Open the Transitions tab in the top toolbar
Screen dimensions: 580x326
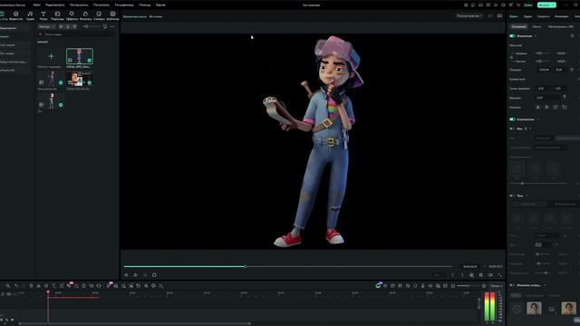tap(57, 15)
